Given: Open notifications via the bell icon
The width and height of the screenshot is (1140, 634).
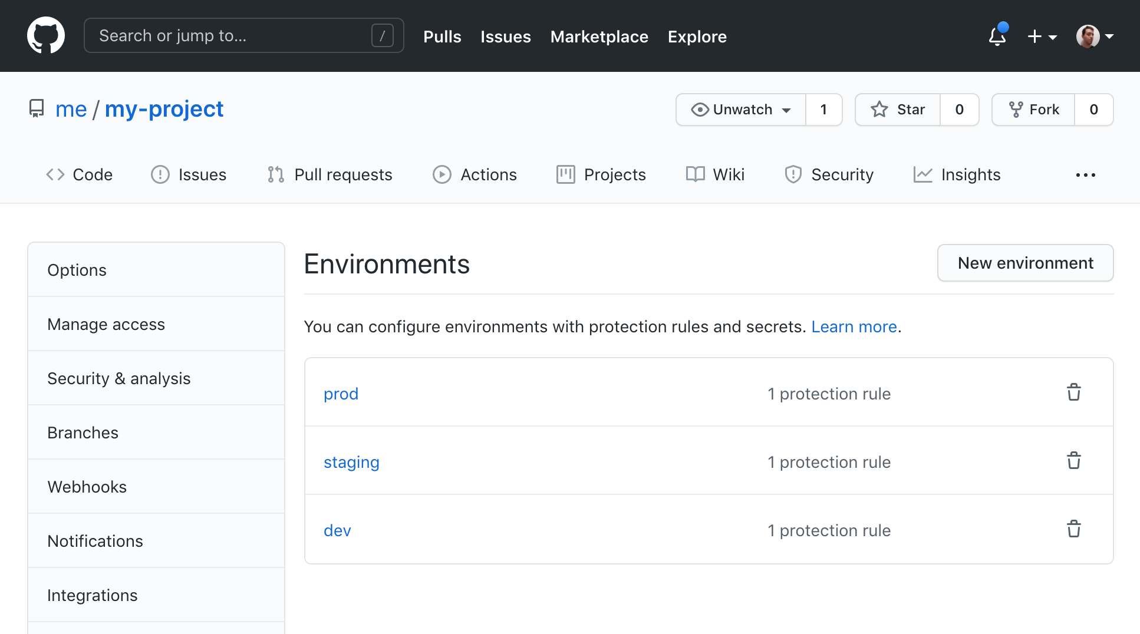Looking at the screenshot, I should (997, 36).
